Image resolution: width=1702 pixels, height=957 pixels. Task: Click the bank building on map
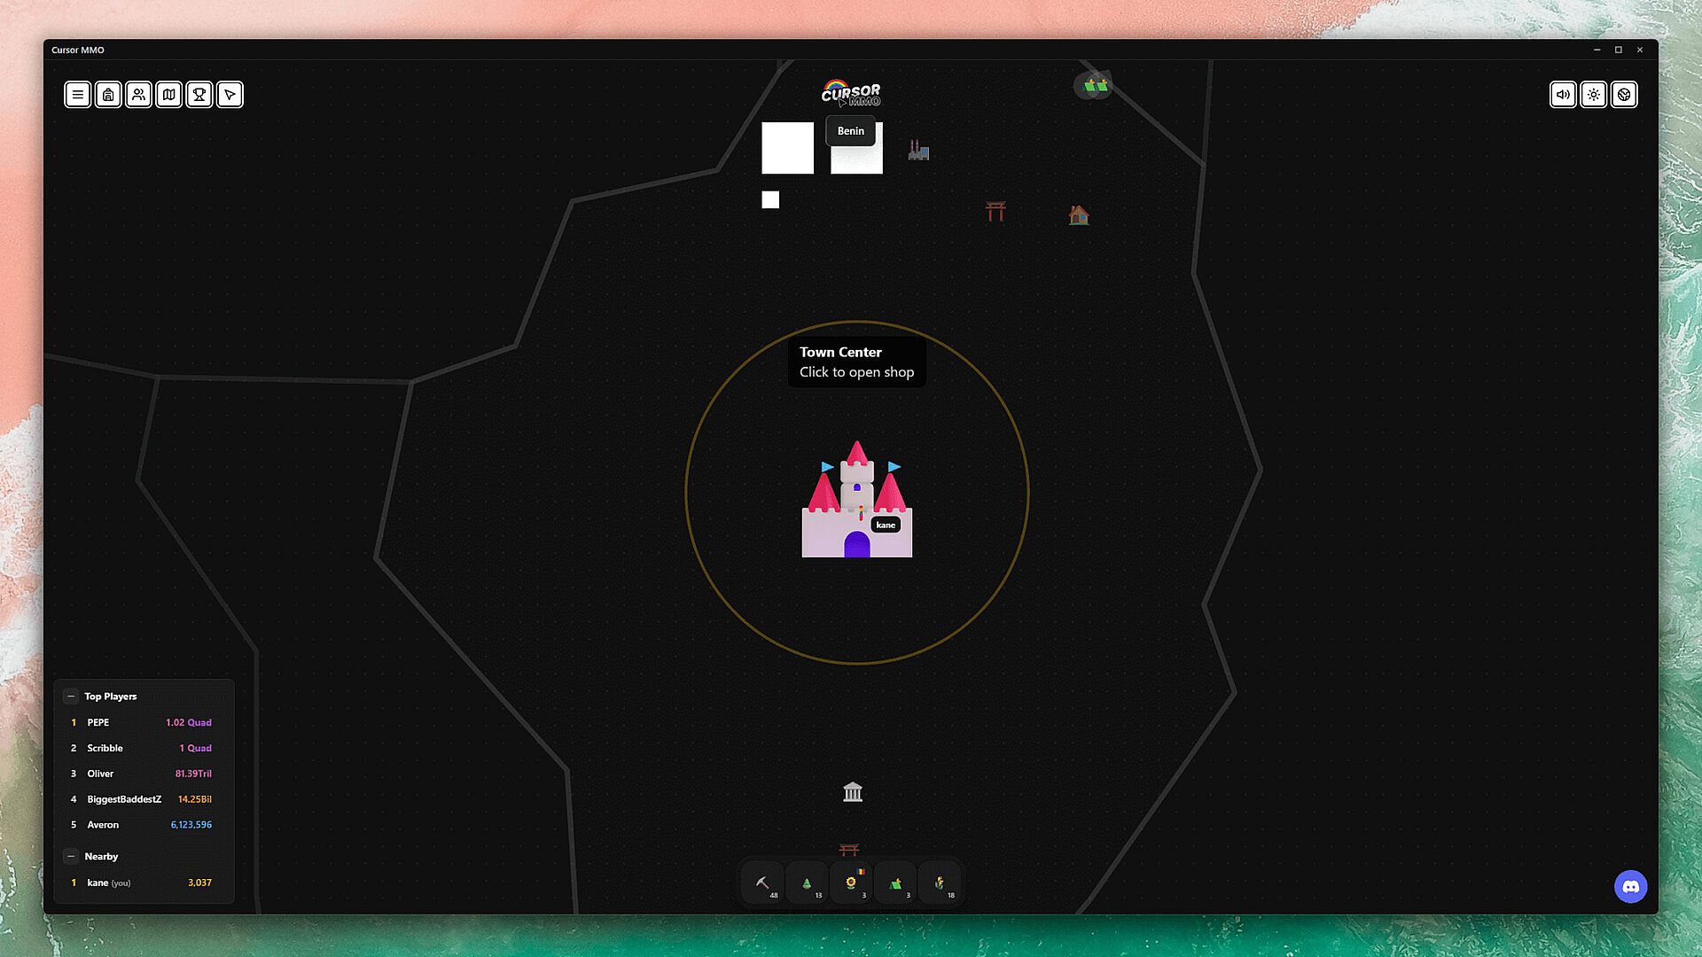point(853,792)
